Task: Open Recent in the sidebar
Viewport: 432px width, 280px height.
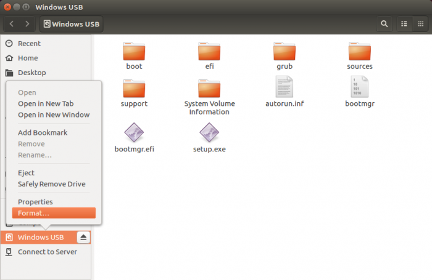Action: [29, 44]
